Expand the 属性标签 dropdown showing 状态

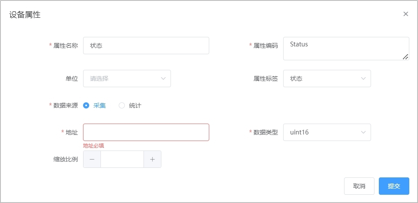pyautogui.click(x=327, y=79)
